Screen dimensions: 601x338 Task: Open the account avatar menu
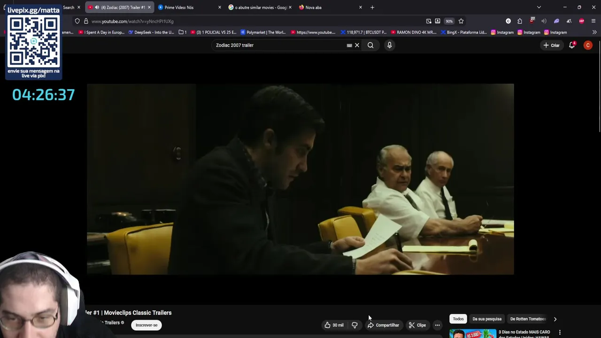coord(588,45)
